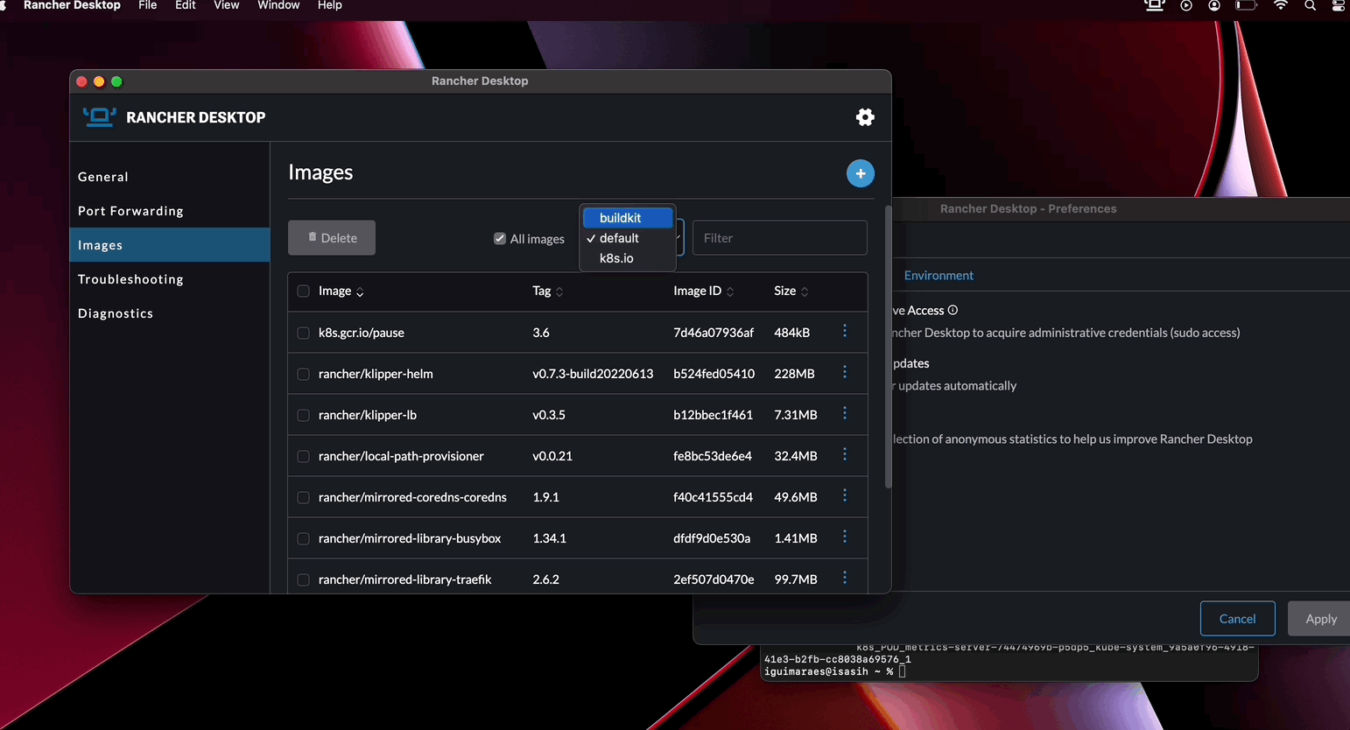Uncheck the All images checkbox
The image size is (1350, 730).
tap(500, 238)
